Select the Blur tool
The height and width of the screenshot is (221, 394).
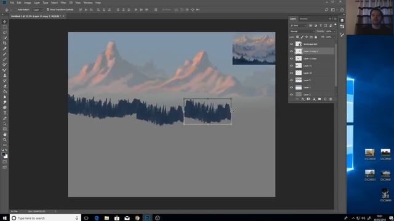point(5,97)
